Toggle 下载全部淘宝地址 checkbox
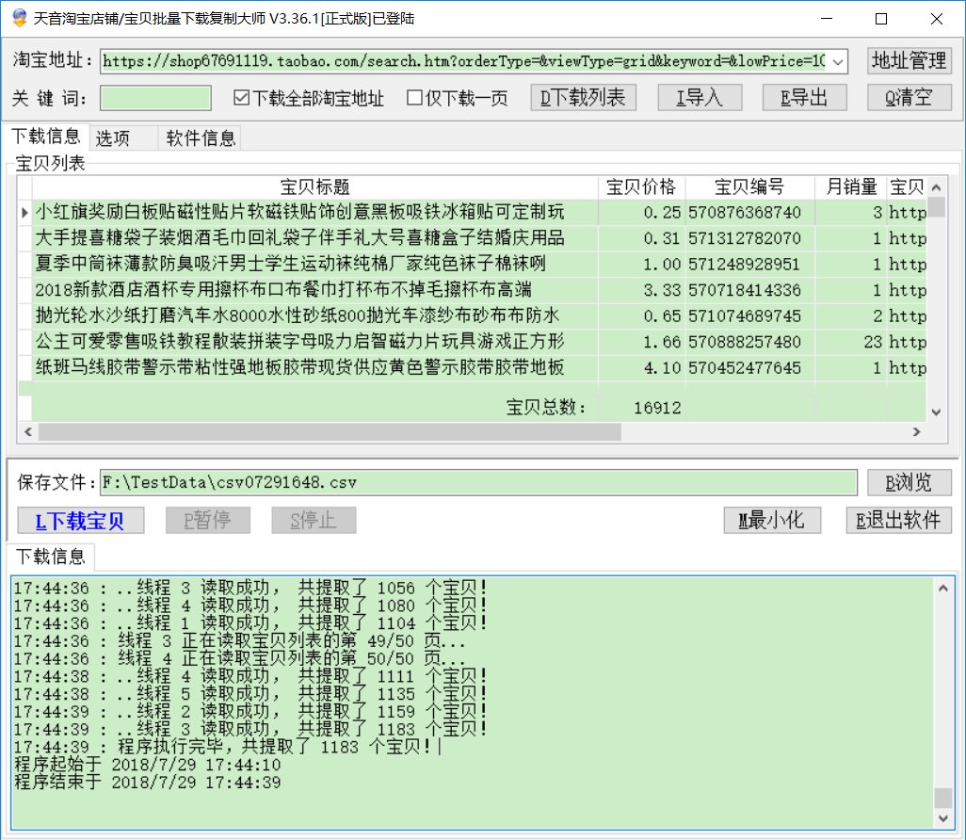This screenshot has width=966, height=840. point(241,98)
